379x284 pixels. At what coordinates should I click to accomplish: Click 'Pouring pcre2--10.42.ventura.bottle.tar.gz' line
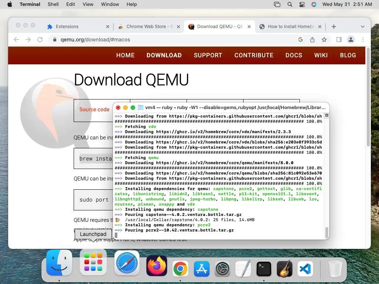pyautogui.click(x=180, y=230)
